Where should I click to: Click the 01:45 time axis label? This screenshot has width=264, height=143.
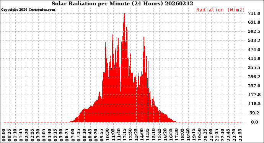click(x=21, y=135)
